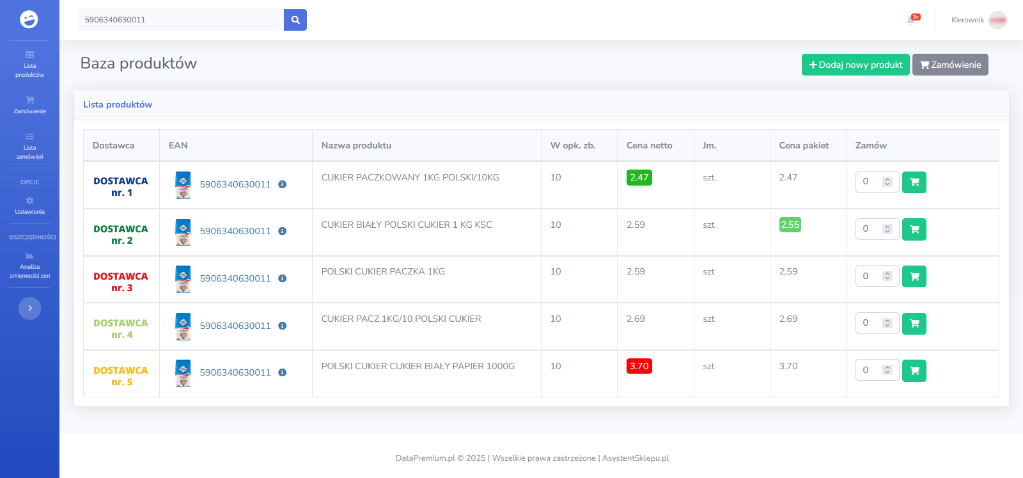Click the search magnifier button

[x=295, y=20]
